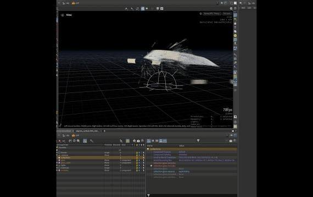Open help icon in the scene graph toolbar

(x=142, y=141)
